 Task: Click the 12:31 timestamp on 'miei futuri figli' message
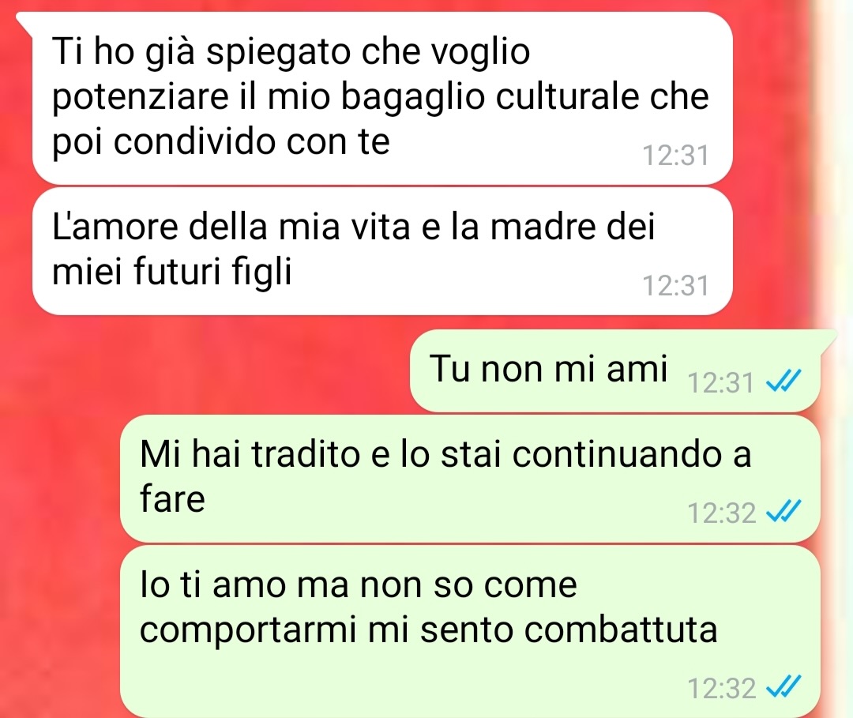676,286
